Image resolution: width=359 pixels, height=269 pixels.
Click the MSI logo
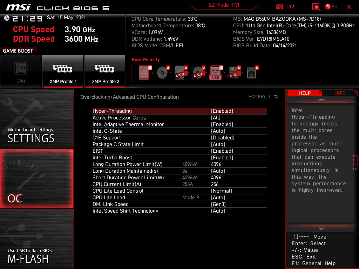pyautogui.click(x=18, y=7)
